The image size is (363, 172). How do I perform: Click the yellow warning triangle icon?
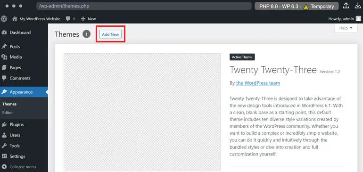[306, 7]
